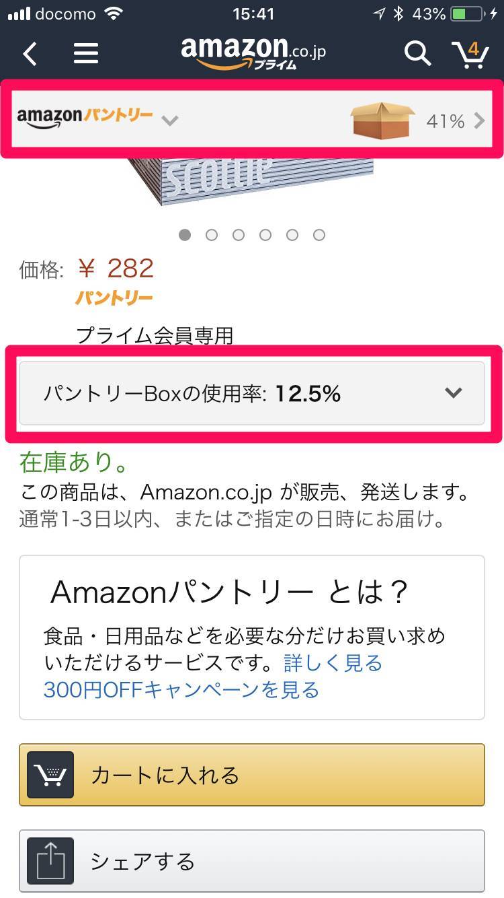Viewport: 504px width, 898px height.
Task: Tap the Pantry cardboard box icon
Action: (x=380, y=120)
